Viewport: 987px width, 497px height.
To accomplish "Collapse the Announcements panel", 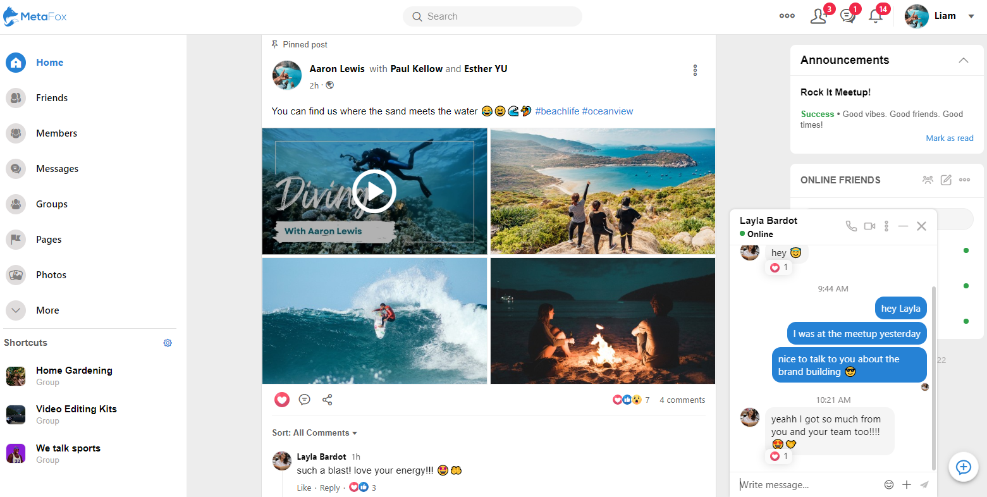I will (x=964, y=60).
